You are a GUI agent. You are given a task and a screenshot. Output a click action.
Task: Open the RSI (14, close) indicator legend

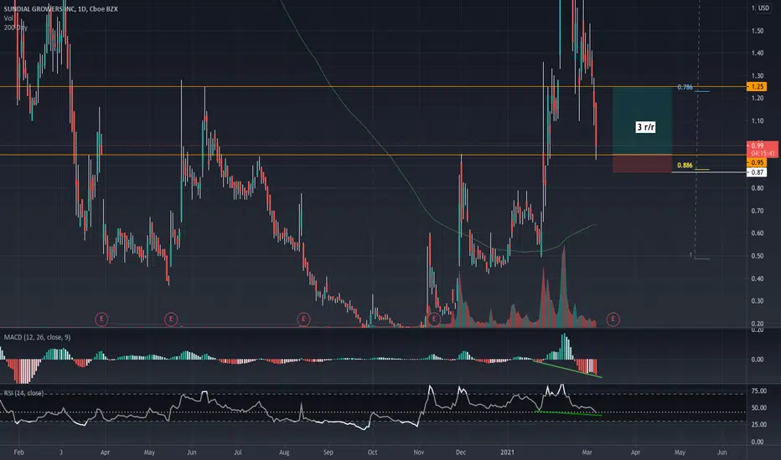pos(23,393)
